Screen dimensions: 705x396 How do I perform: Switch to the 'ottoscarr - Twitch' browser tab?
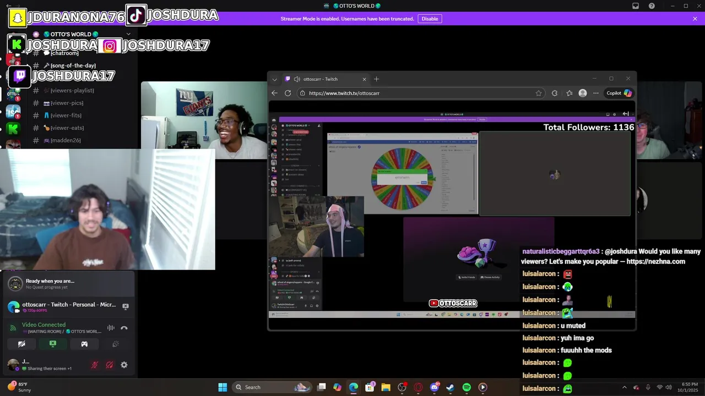[x=325, y=79]
